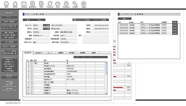Viewport: 186px width, 106px height.
Task: Tick the checkbox in table row 1
Action: click(x=32, y=63)
